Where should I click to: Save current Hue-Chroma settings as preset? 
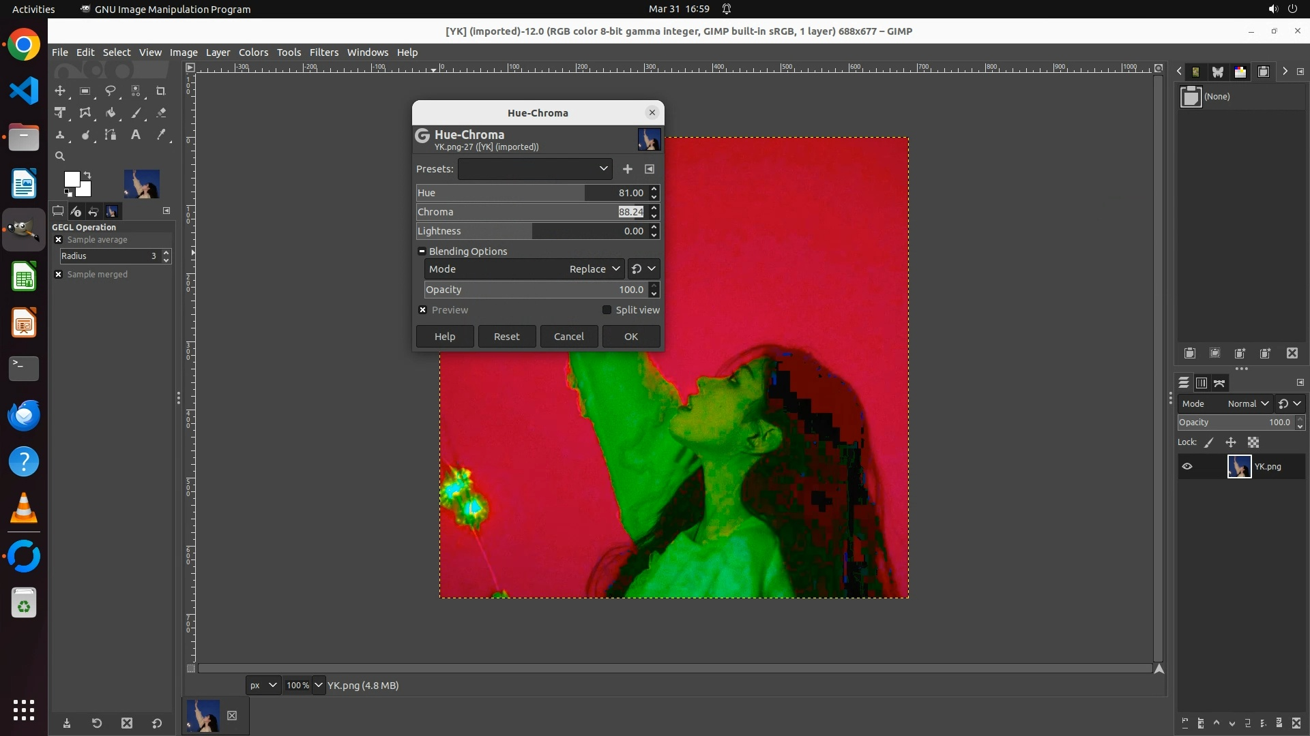click(627, 169)
